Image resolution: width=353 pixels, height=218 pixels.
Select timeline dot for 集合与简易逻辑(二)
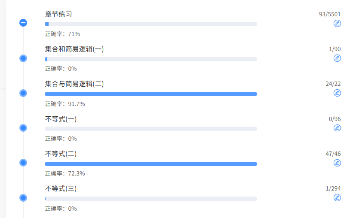(x=23, y=93)
